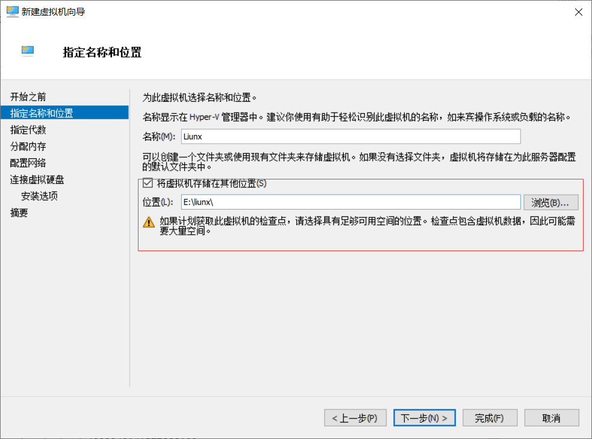Click 取消 to cancel VM creation

pos(552,417)
